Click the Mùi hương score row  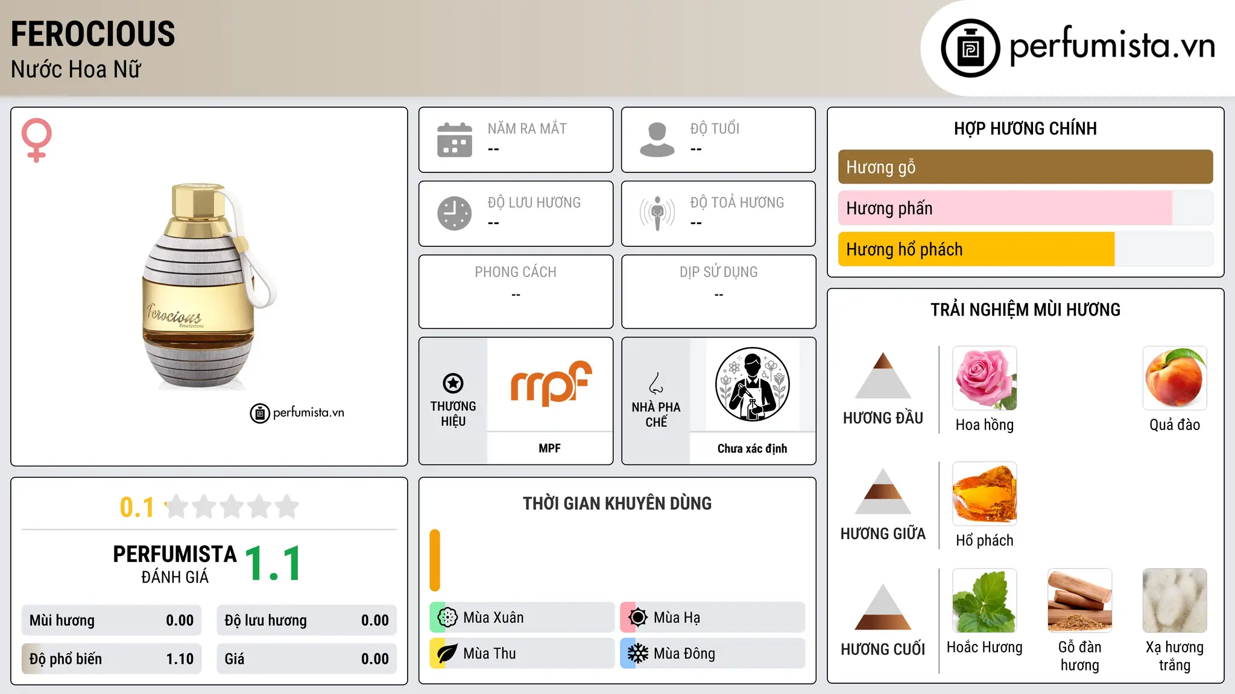tap(112, 621)
